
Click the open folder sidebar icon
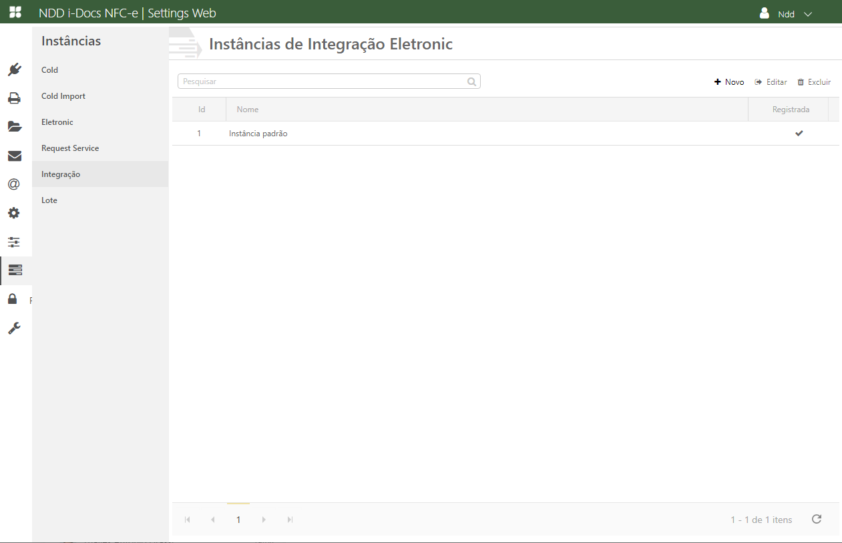(x=15, y=127)
